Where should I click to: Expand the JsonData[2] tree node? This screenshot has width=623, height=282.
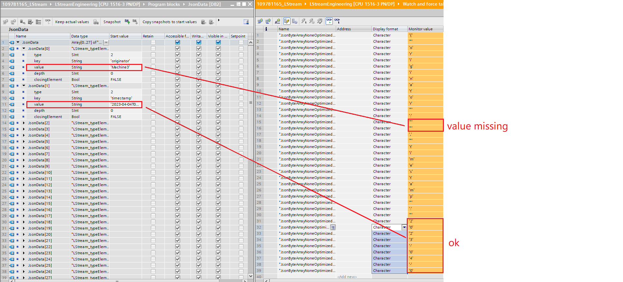(24, 123)
